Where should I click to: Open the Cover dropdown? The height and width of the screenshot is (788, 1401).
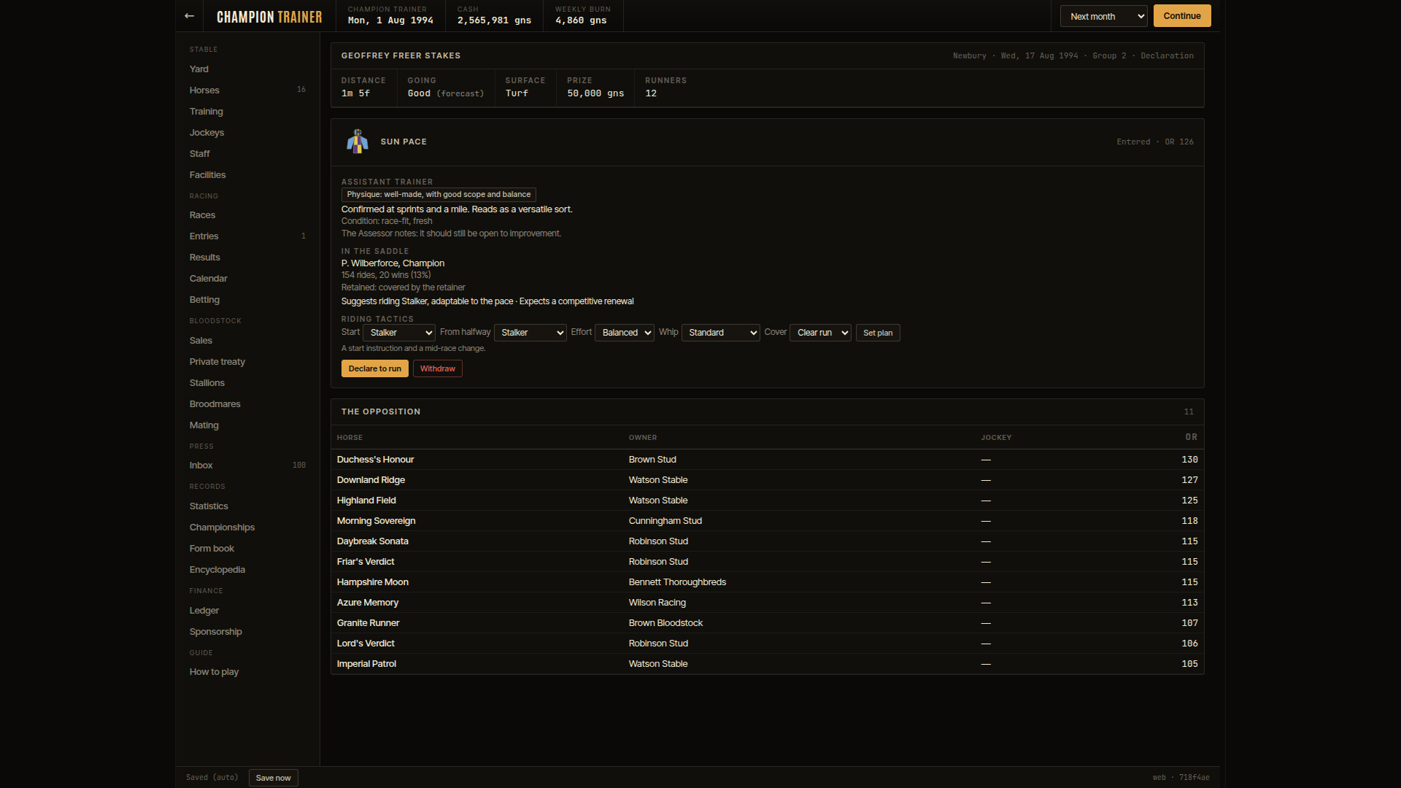coord(820,333)
